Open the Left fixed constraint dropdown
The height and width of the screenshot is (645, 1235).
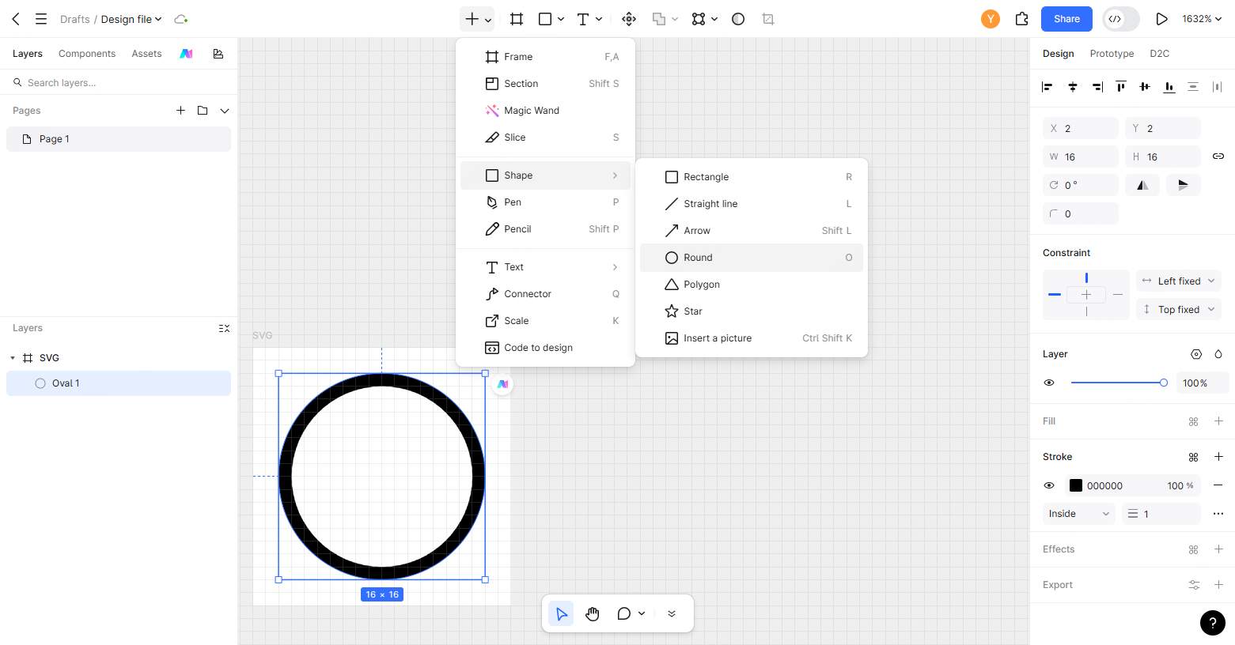click(1179, 281)
